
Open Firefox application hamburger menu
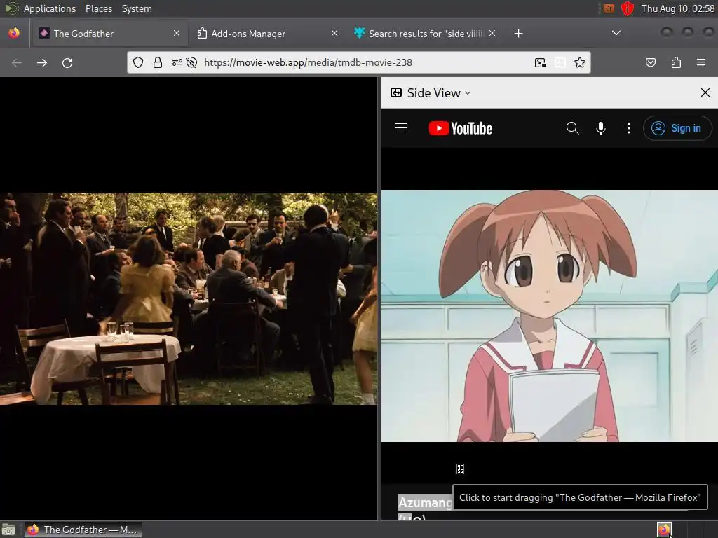(701, 62)
